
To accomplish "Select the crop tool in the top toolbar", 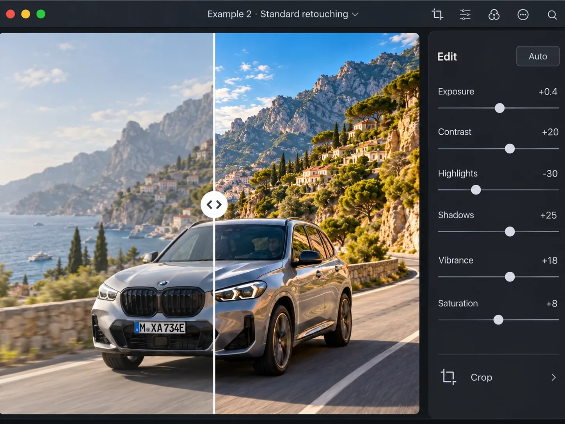I will pyautogui.click(x=437, y=14).
